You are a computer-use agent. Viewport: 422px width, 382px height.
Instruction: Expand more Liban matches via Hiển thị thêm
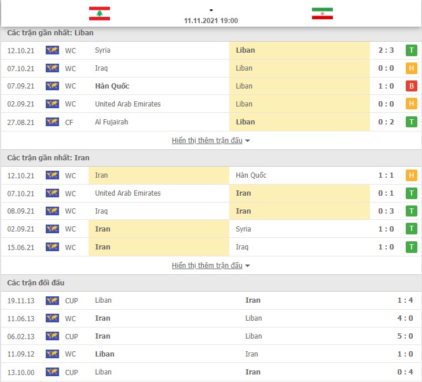[x=207, y=141]
